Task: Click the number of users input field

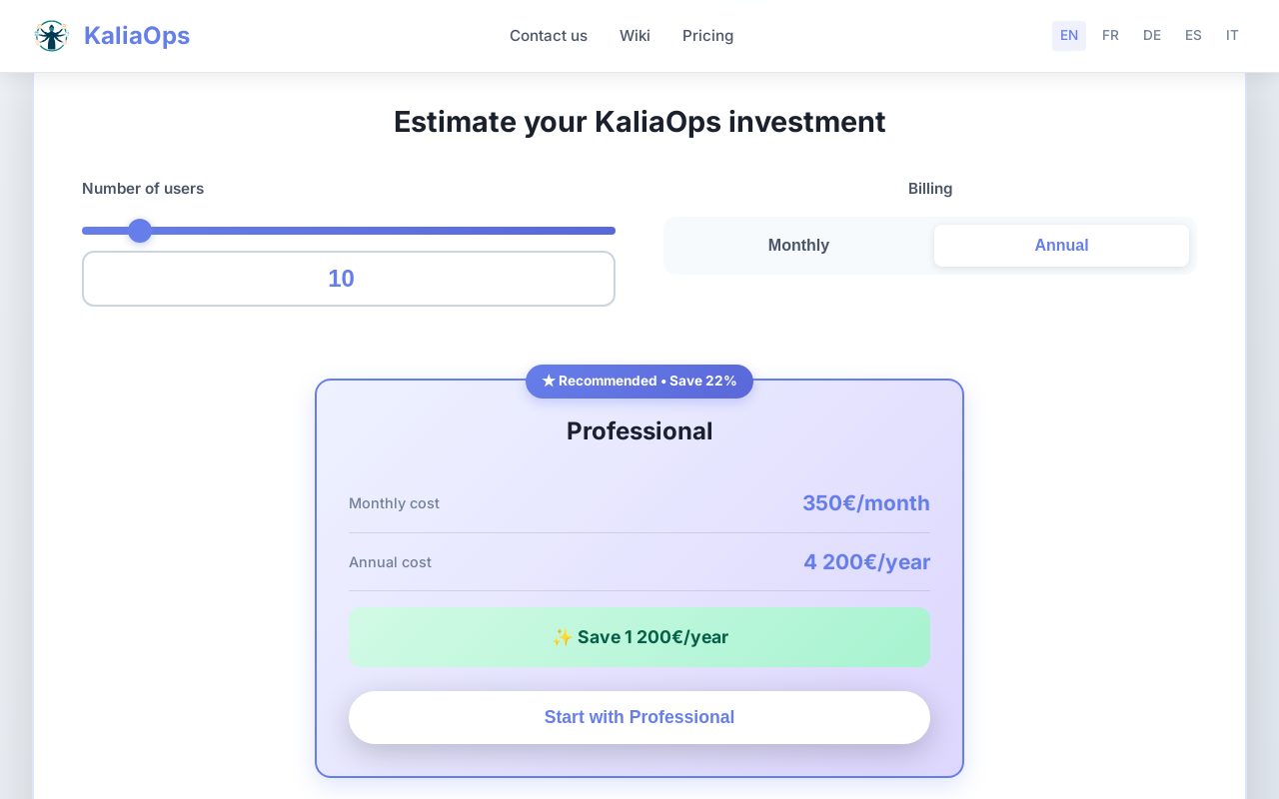Action: 349,278
